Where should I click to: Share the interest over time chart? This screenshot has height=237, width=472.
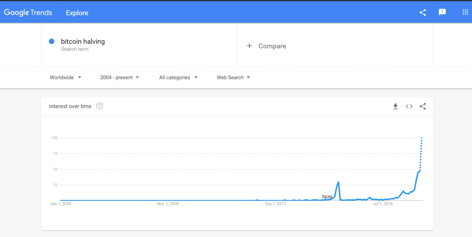click(x=423, y=106)
